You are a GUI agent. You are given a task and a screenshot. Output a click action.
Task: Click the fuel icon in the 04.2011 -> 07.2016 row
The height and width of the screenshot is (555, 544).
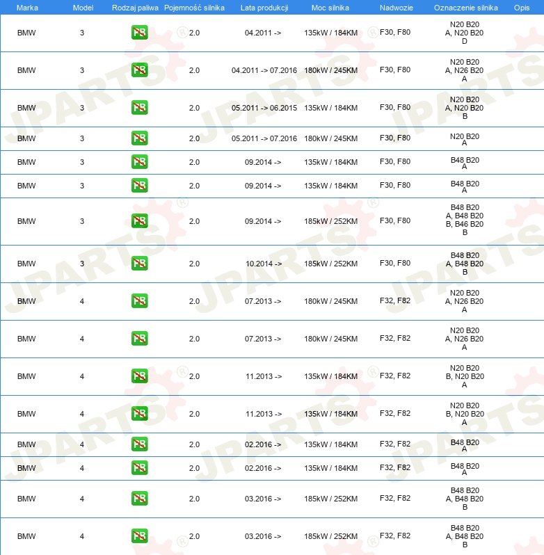click(139, 70)
